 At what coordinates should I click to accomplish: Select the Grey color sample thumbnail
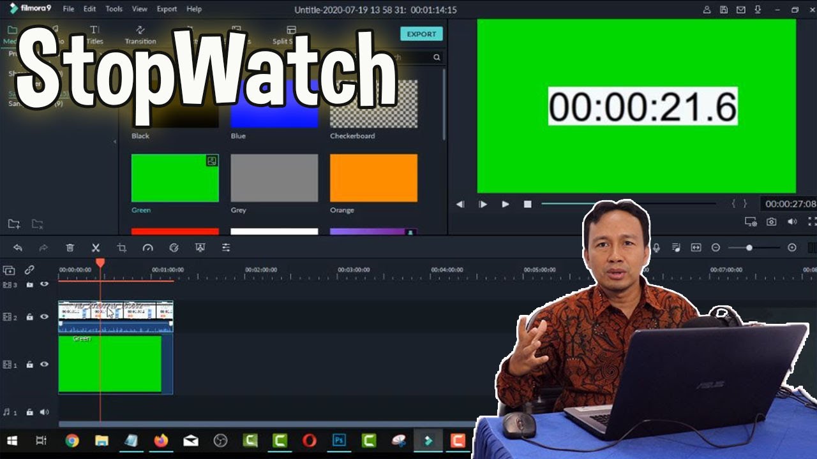click(x=274, y=178)
